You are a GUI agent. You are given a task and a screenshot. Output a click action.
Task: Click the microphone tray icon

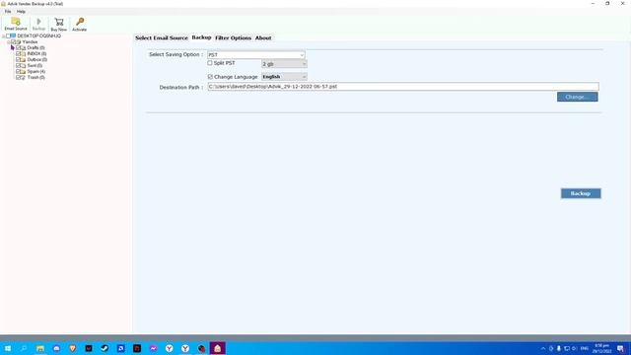tap(559, 348)
